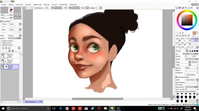
Task: Open the Edit menu
Action: [11, 5]
